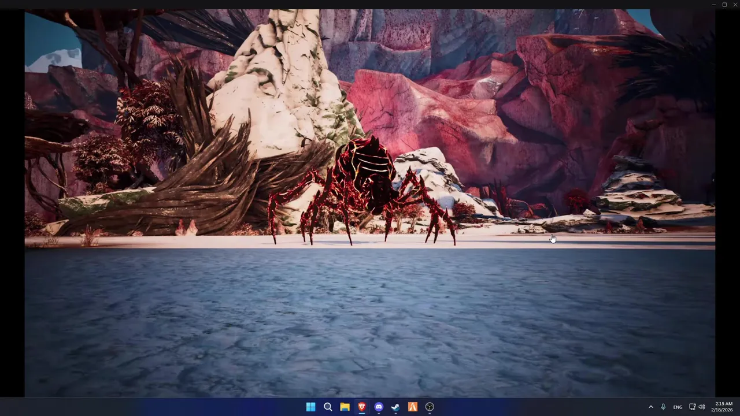This screenshot has width=740, height=416.
Task: Click the microphone icon in system tray
Action: (663, 407)
